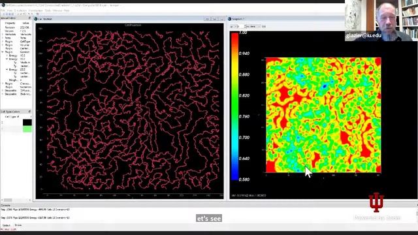Switch to the Output console tab
418x235 pixels.
coord(6,225)
